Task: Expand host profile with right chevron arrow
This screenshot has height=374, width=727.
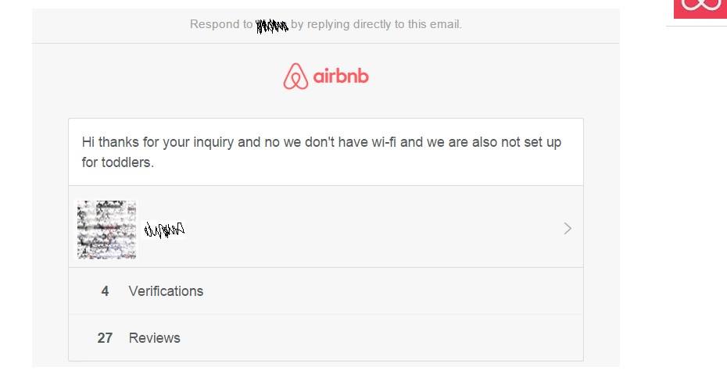Action: coord(568,228)
